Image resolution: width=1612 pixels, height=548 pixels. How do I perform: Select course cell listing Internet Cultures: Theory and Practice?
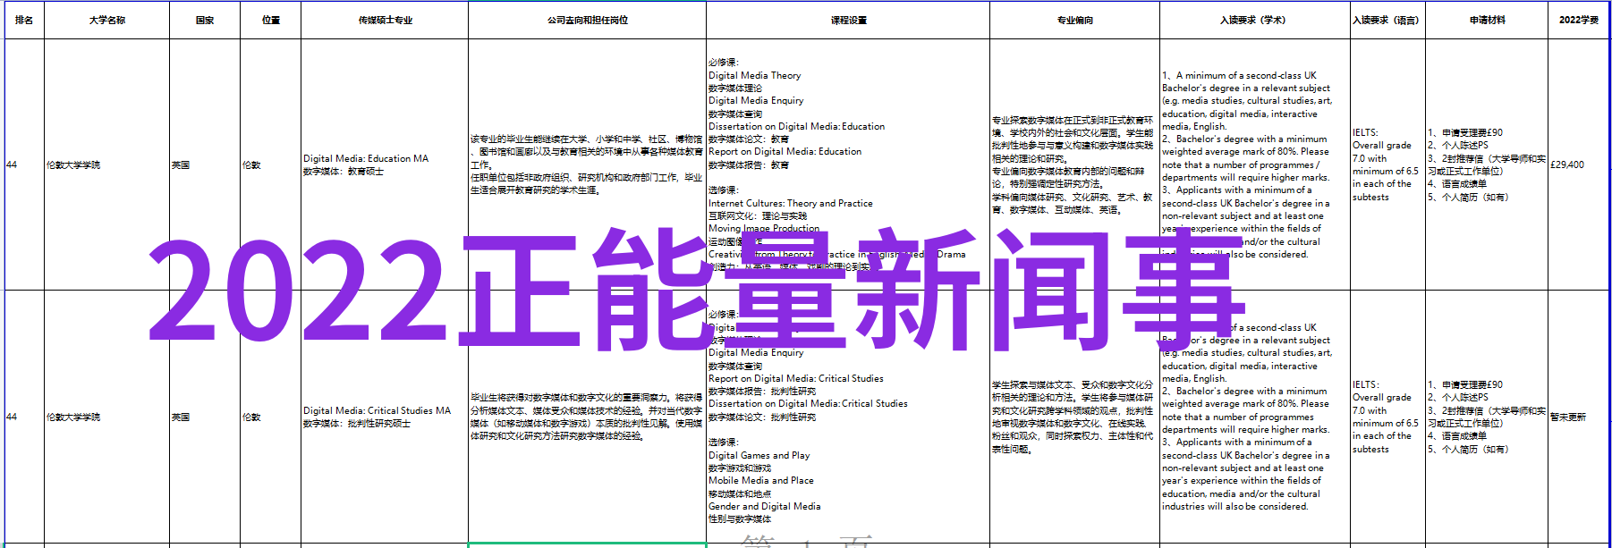[848, 164]
